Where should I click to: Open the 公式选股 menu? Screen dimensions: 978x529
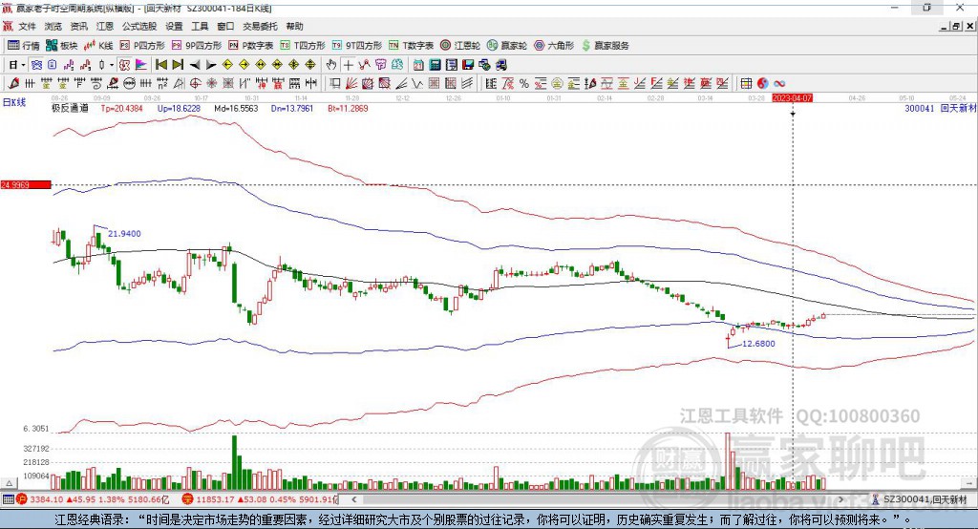[x=139, y=26]
